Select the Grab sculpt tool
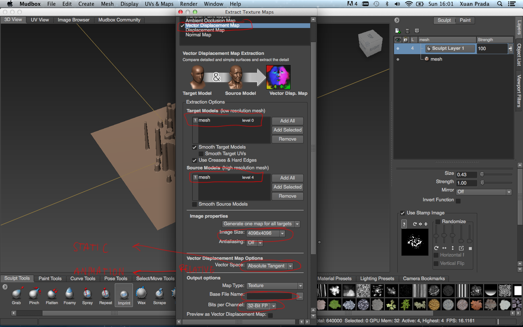This screenshot has height=327, width=523. click(x=16, y=296)
